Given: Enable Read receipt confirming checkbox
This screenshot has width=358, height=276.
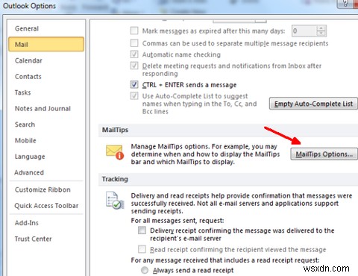Looking at the screenshot, I should click(142, 249).
